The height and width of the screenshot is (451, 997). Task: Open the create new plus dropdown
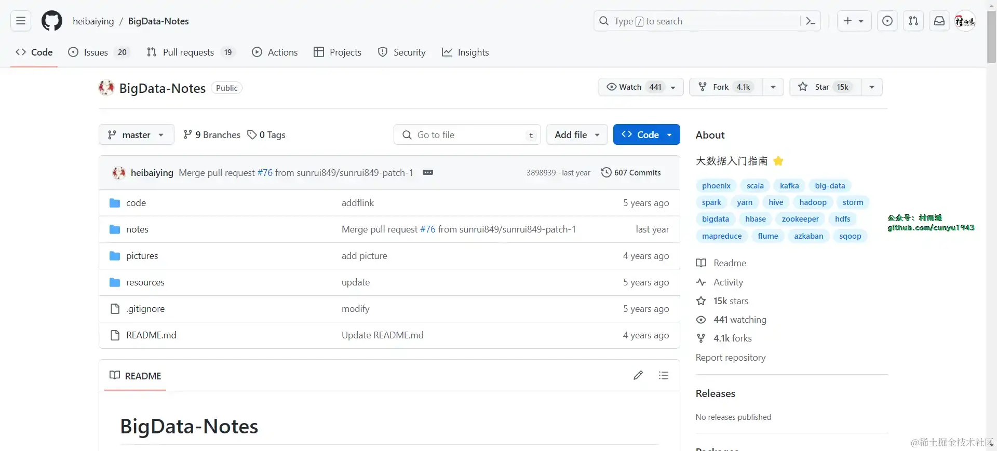click(x=854, y=21)
